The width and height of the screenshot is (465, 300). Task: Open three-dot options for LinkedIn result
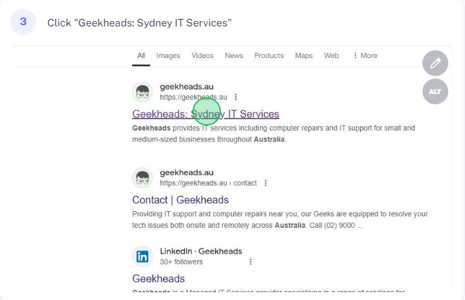point(251,262)
